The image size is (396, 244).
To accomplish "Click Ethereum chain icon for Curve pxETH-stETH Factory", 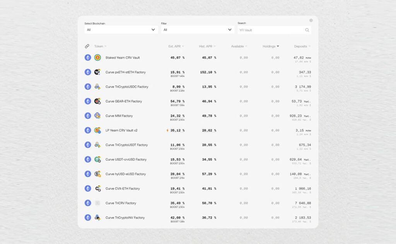I will click(88, 72).
